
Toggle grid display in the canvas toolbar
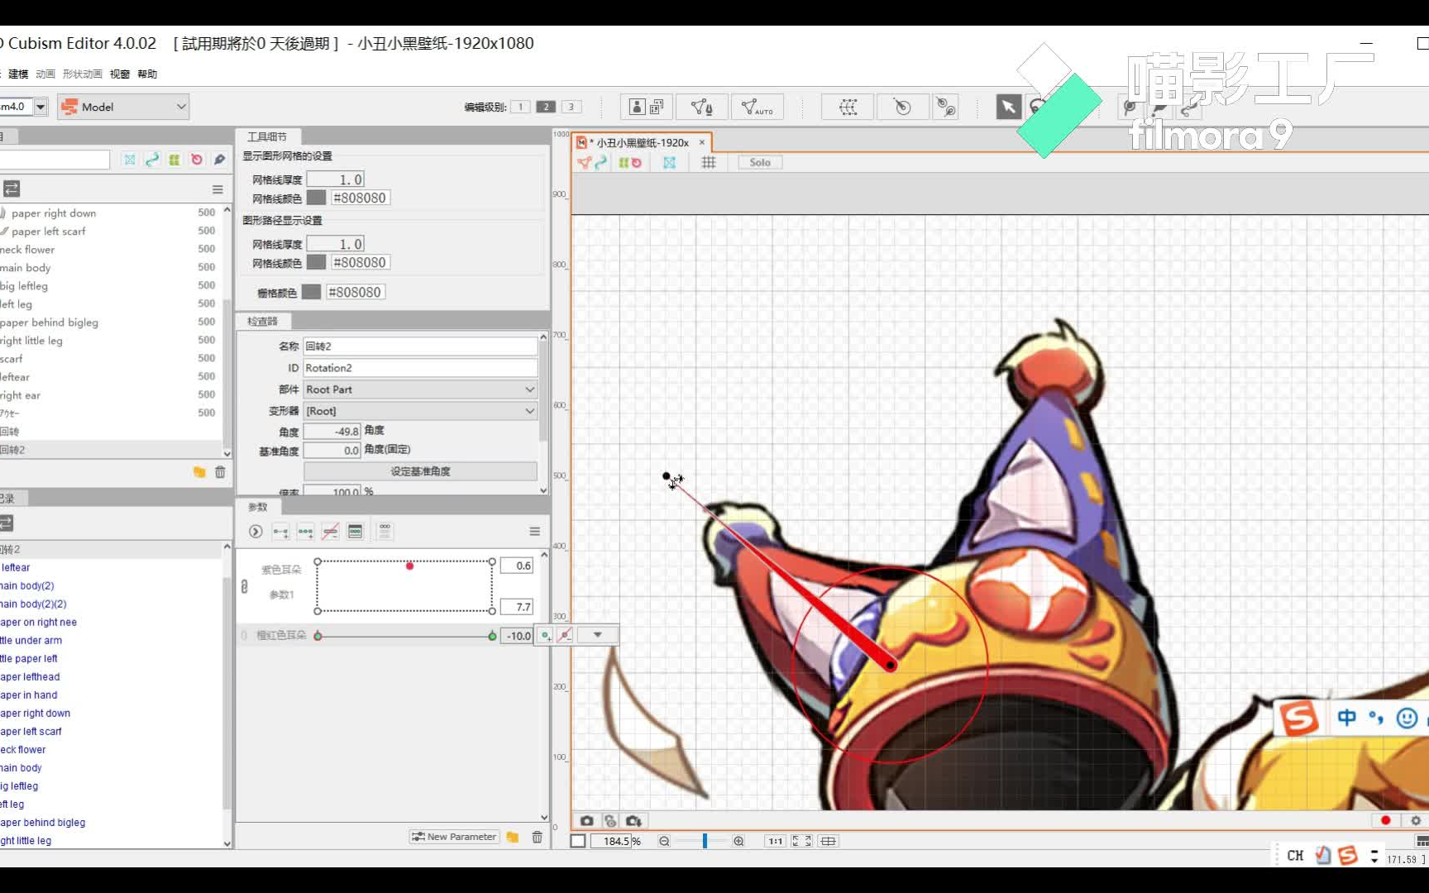[709, 163]
